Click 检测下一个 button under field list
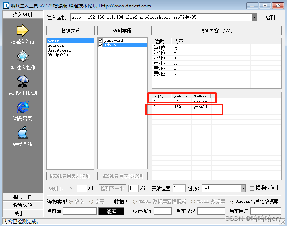This screenshot has width=287, height=226. point(112,188)
